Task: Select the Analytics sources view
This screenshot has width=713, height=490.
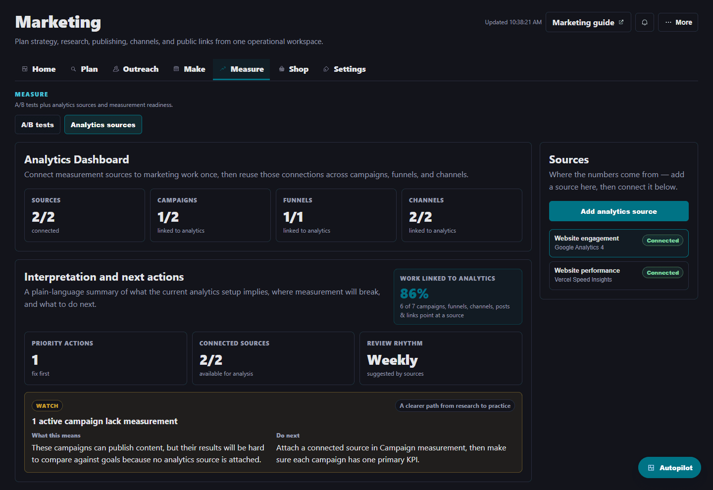Action: point(103,125)
